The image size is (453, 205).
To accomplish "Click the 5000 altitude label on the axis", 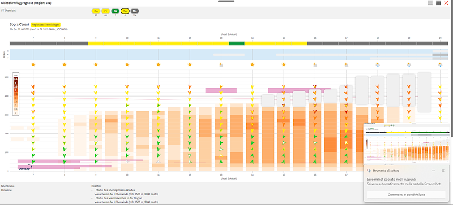I will pyautogui.click(x=6, y=77).
